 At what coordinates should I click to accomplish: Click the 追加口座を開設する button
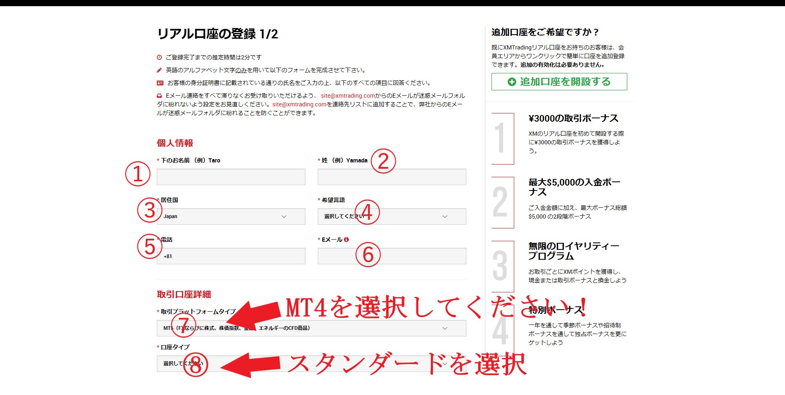(x=559, y=82)
